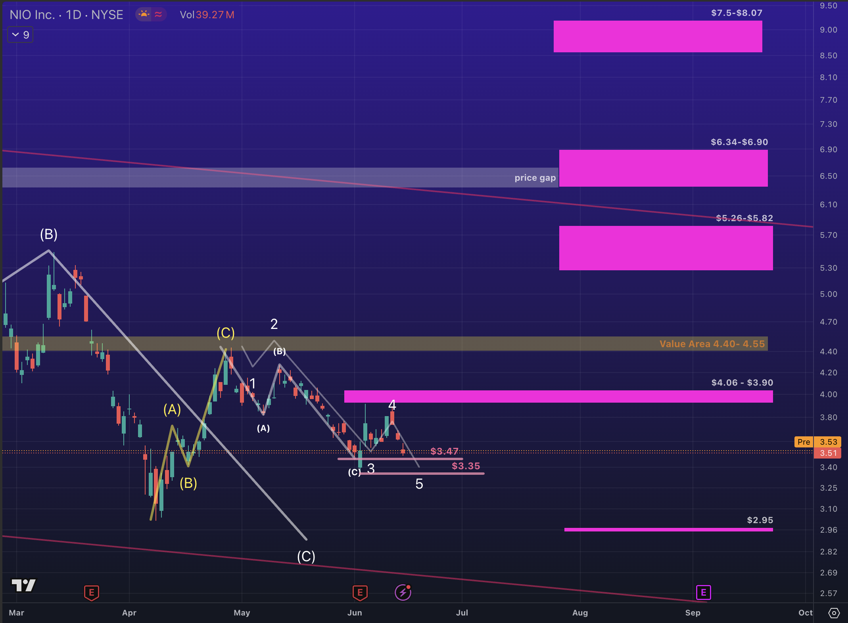848x623 pixels.
Task: Click the purple lightning bolt event icon
Action: pos(403,592)
